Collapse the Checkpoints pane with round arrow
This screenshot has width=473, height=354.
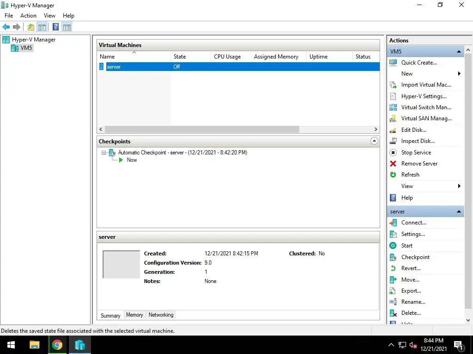[x=374, y=141]
